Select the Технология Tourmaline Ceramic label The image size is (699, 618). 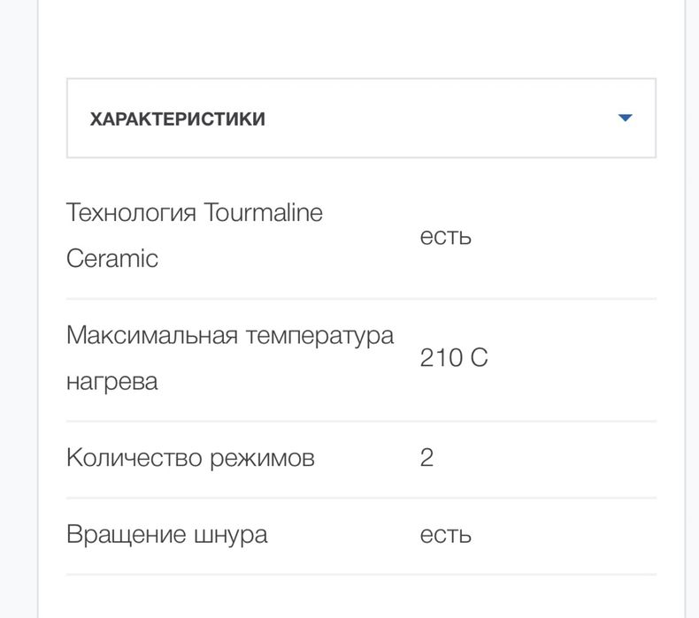[x=195, y=235]
